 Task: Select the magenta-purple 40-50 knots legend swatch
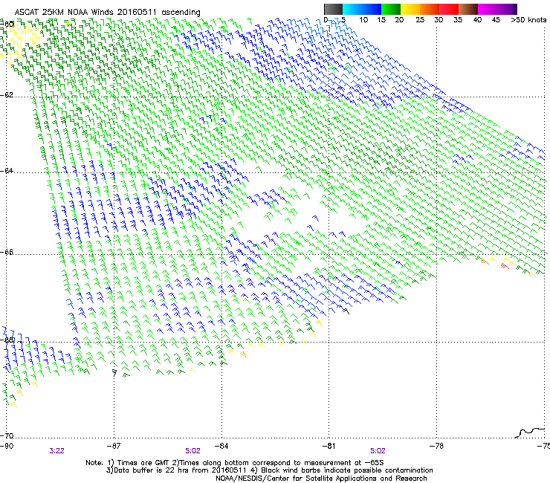pos(497,9)
